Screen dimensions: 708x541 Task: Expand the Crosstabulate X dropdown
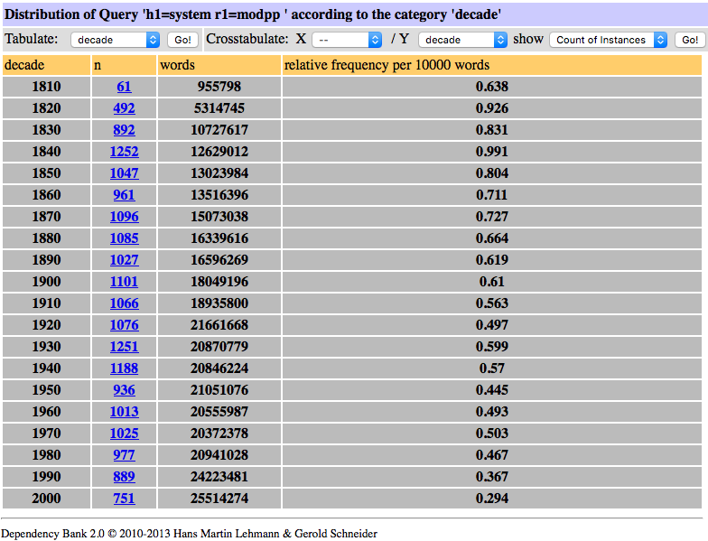point(348,40)
